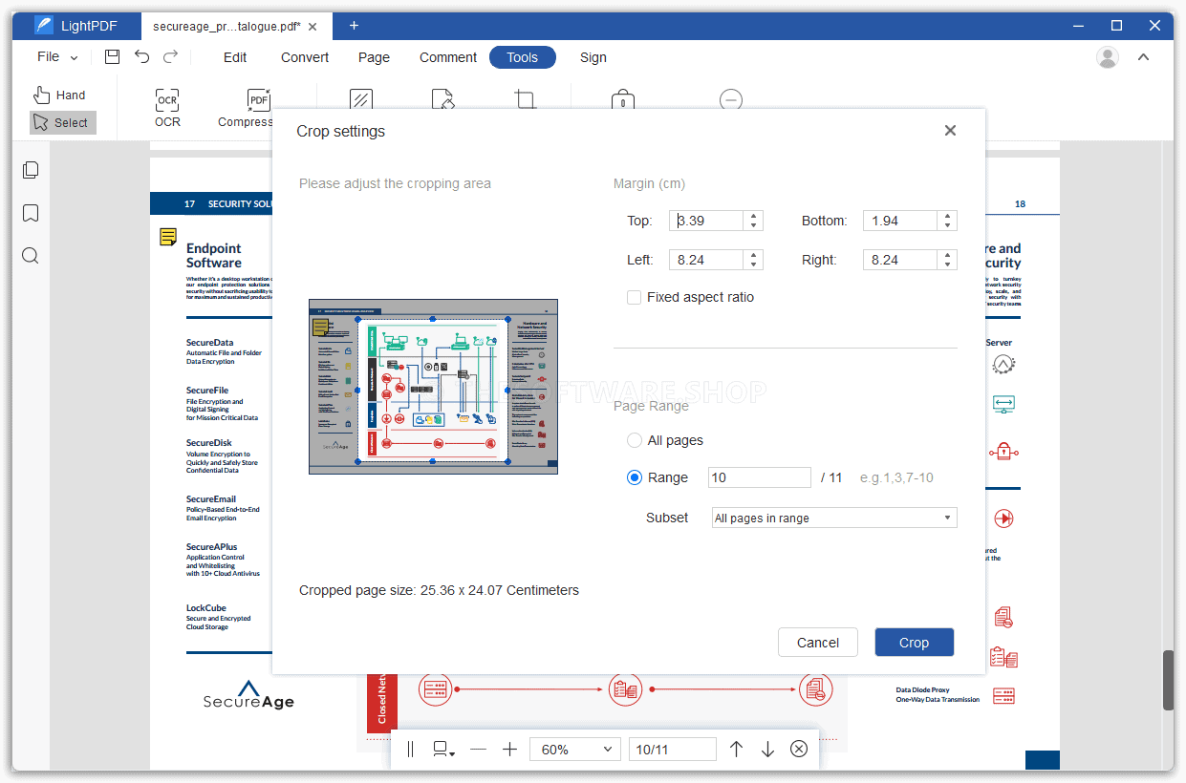Image resolution: width=1186 pixels, height=783 pixels.
Task: Collapse the ribbon with the chevron
Action: point(1143,57)
